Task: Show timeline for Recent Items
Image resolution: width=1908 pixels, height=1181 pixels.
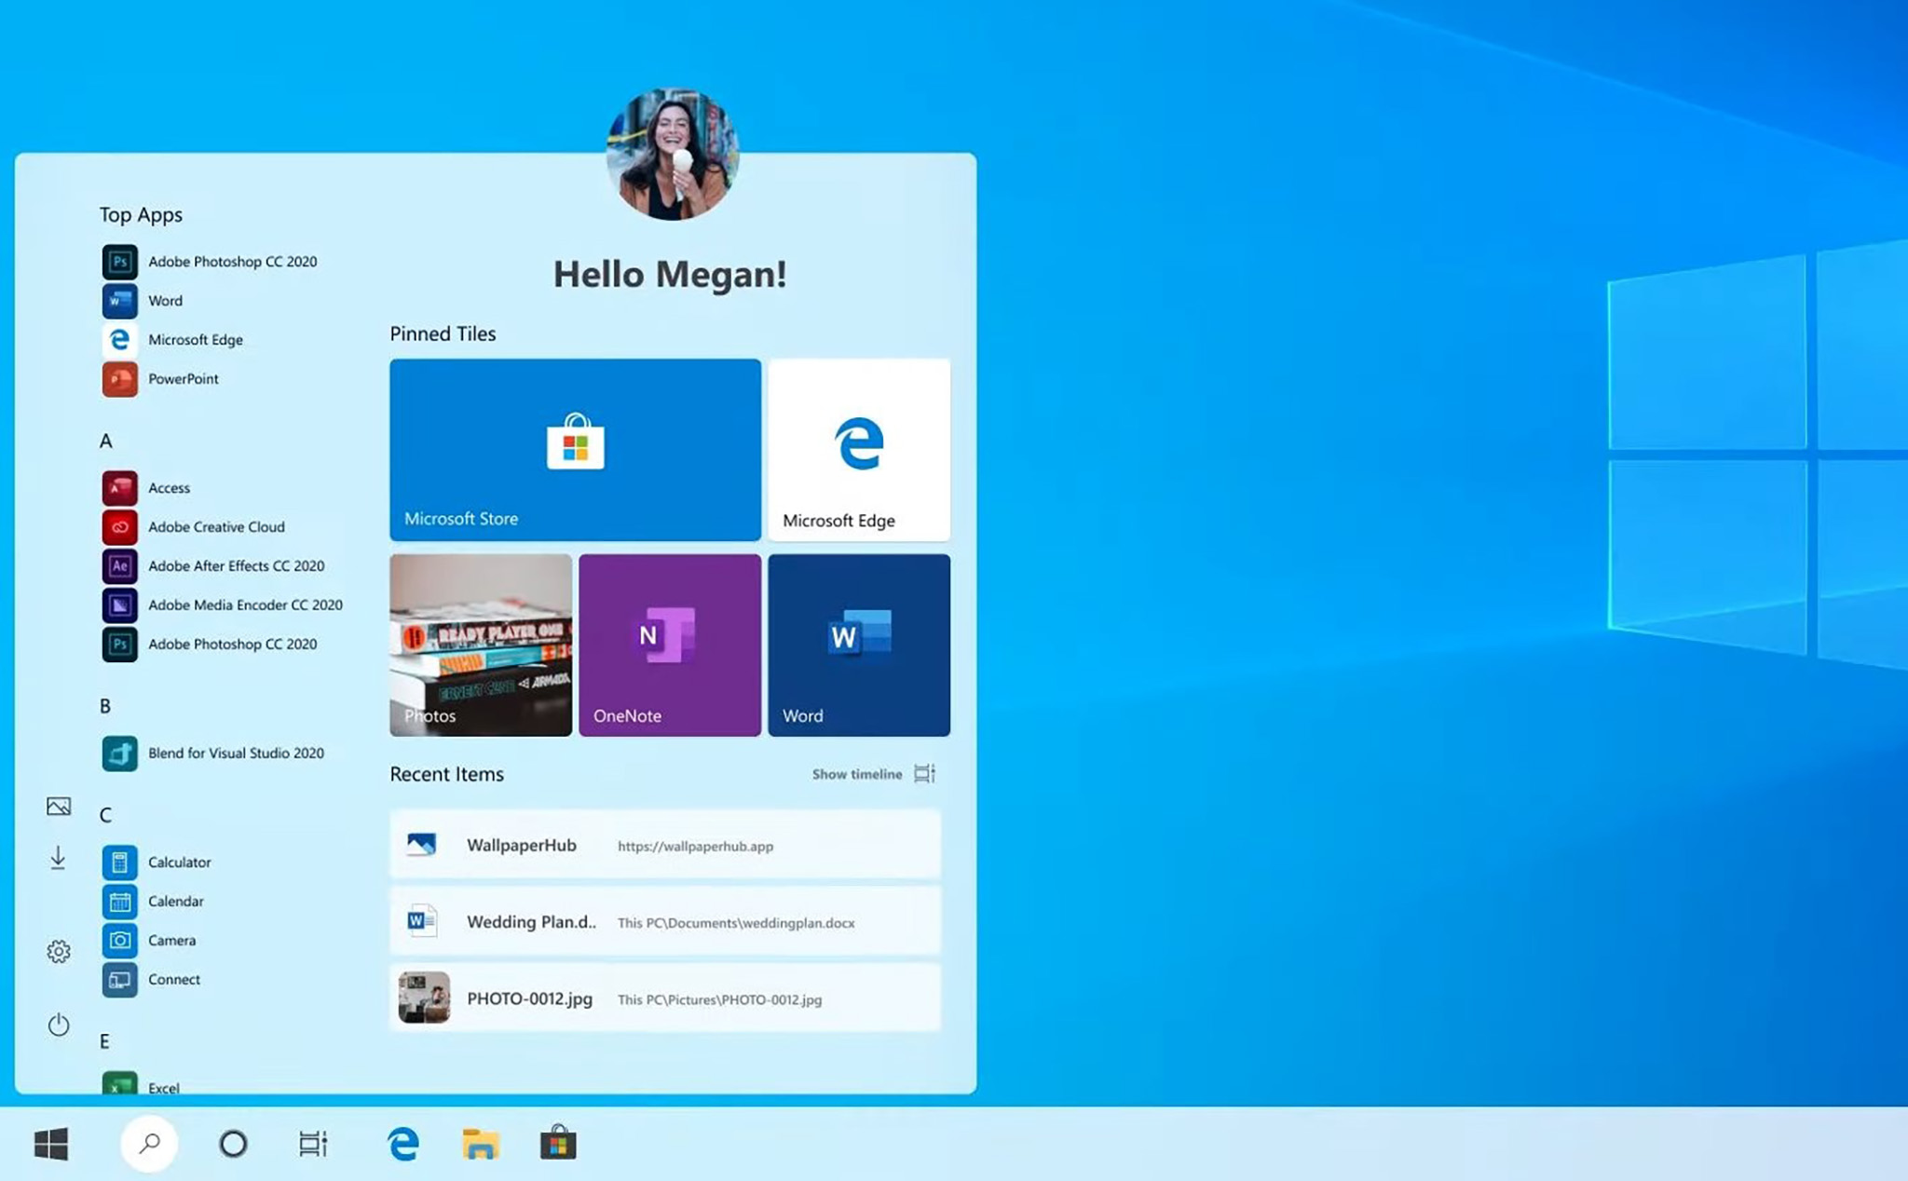Action: (873, 774)
